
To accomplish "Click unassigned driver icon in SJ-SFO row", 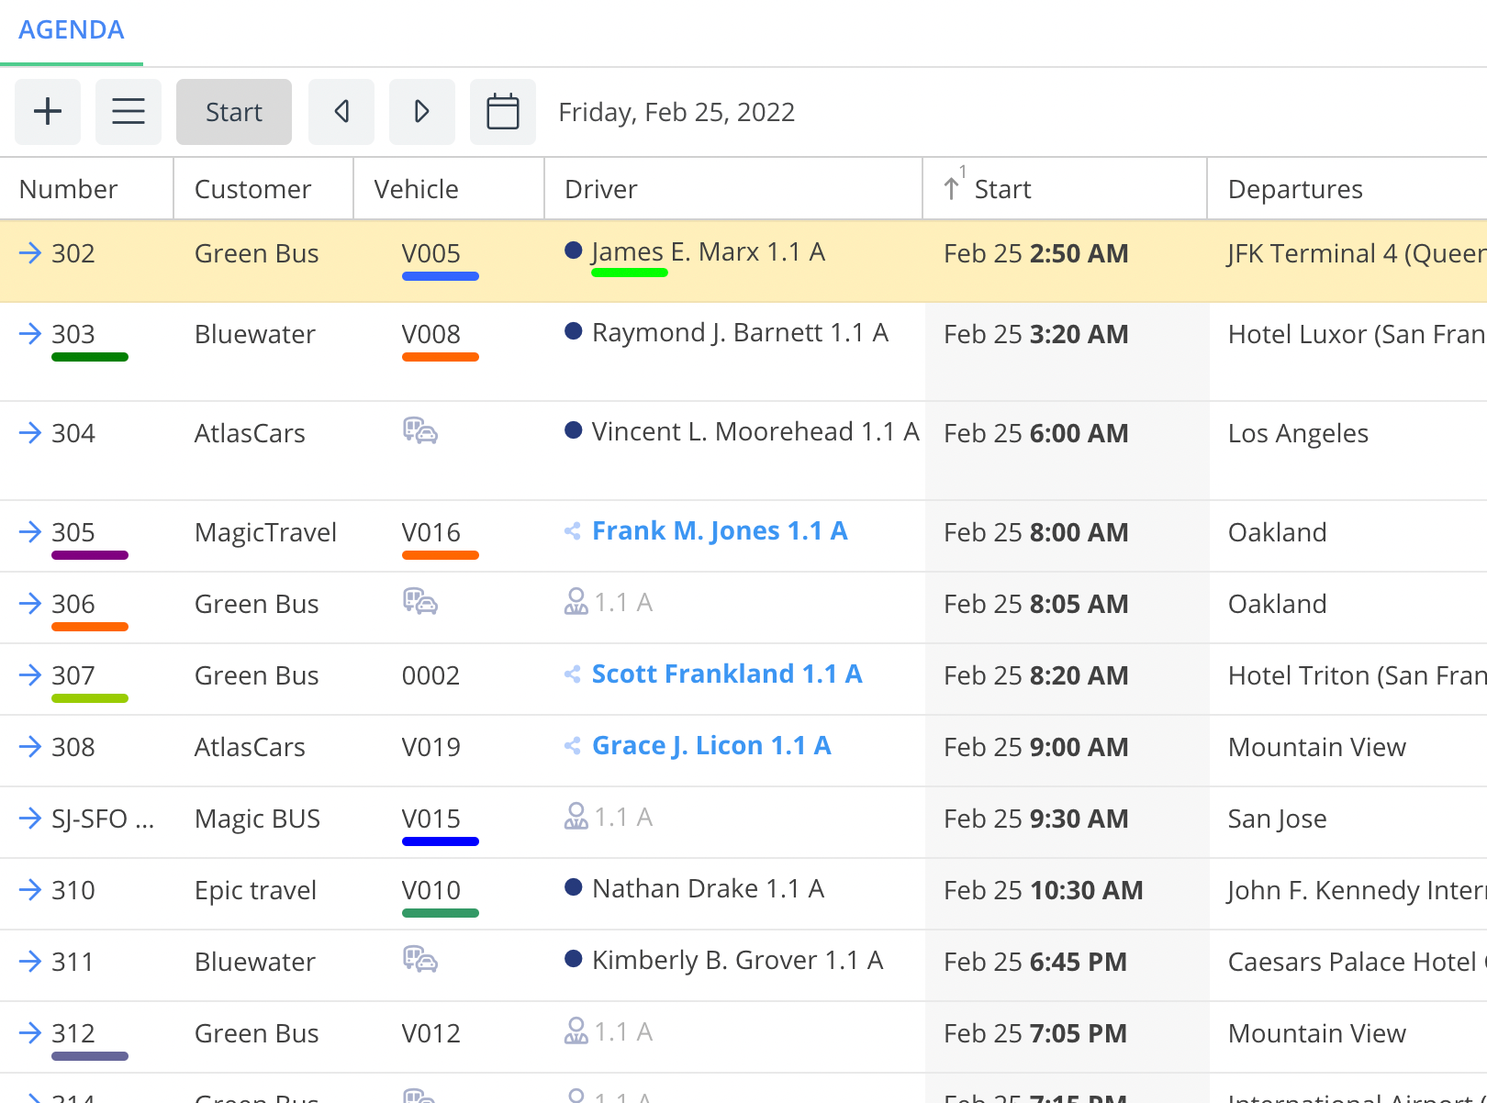I will click(576, 816).
